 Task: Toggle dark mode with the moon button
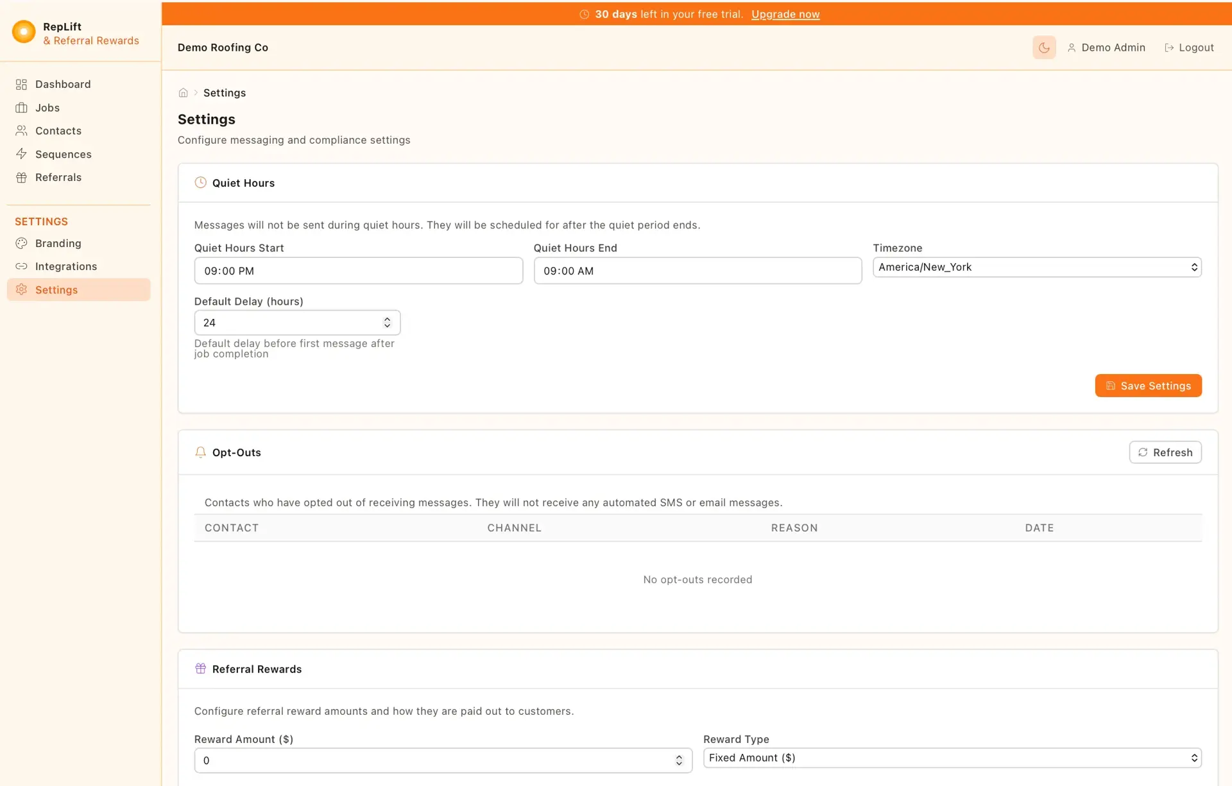1044,47
